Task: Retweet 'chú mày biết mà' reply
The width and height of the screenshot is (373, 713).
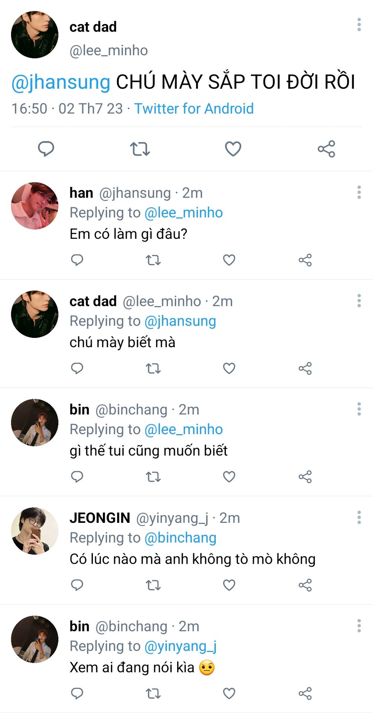Action: coord(153,368)
